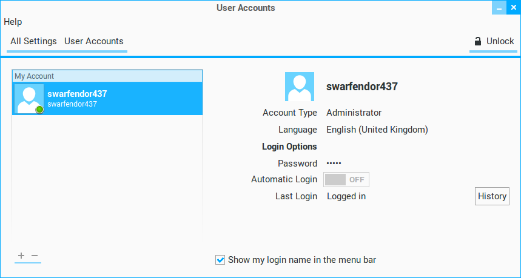The width and height of the screenshot is (521, 278).
Task: Select swarfendor437's avatar in the account list
Action: point(29,99)
